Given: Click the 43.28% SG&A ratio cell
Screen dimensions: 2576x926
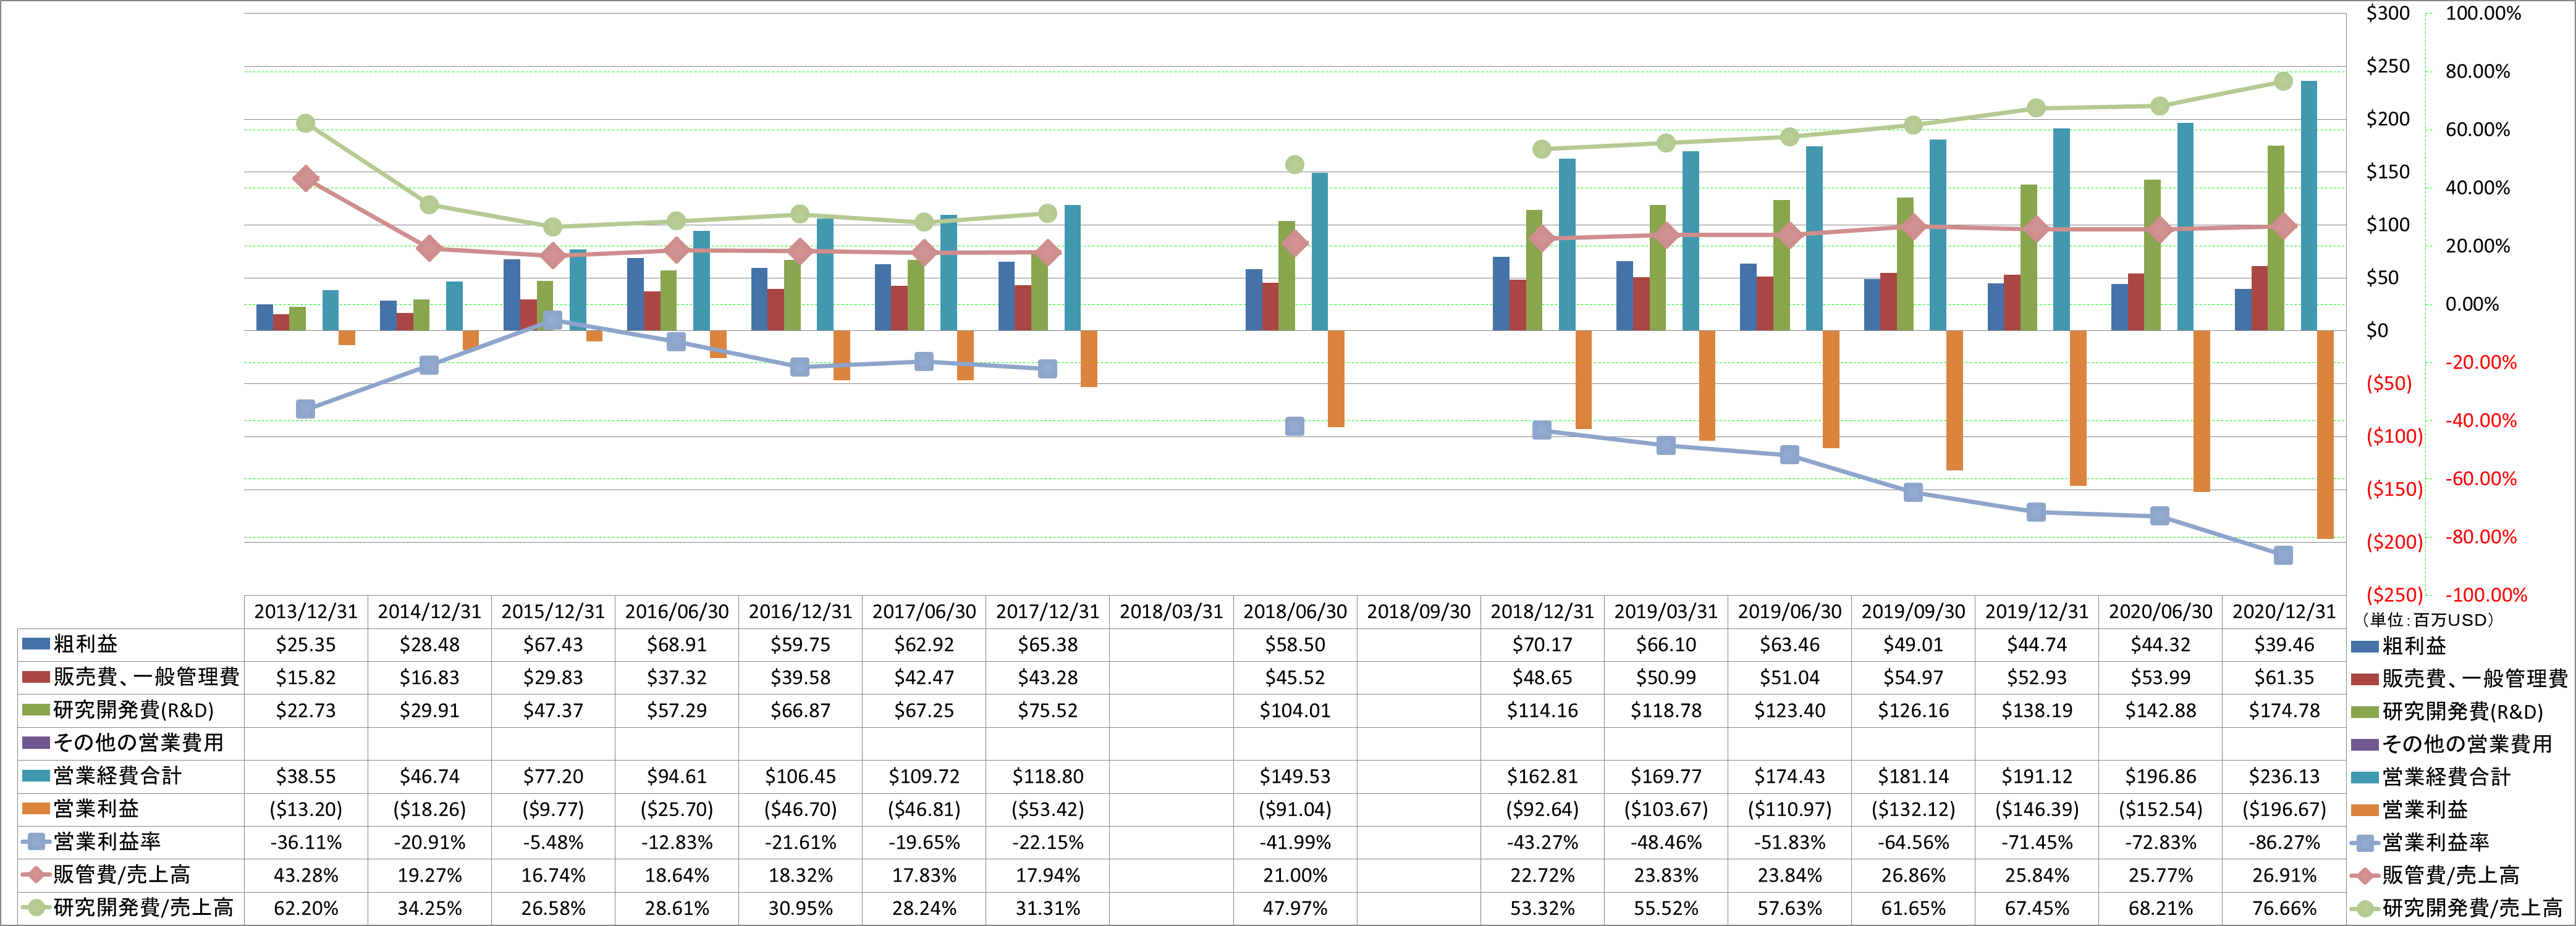Looking at the screenshot, I should coord(306,875).
